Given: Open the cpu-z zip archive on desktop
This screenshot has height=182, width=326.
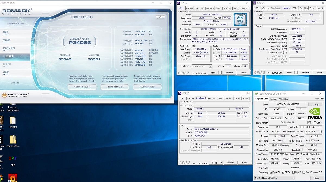Looking at the screenshot, I should pos(13,141).
